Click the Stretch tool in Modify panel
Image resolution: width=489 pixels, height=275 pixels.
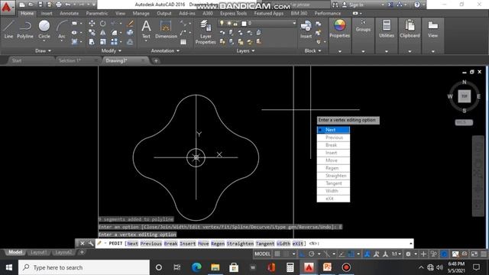92,41
